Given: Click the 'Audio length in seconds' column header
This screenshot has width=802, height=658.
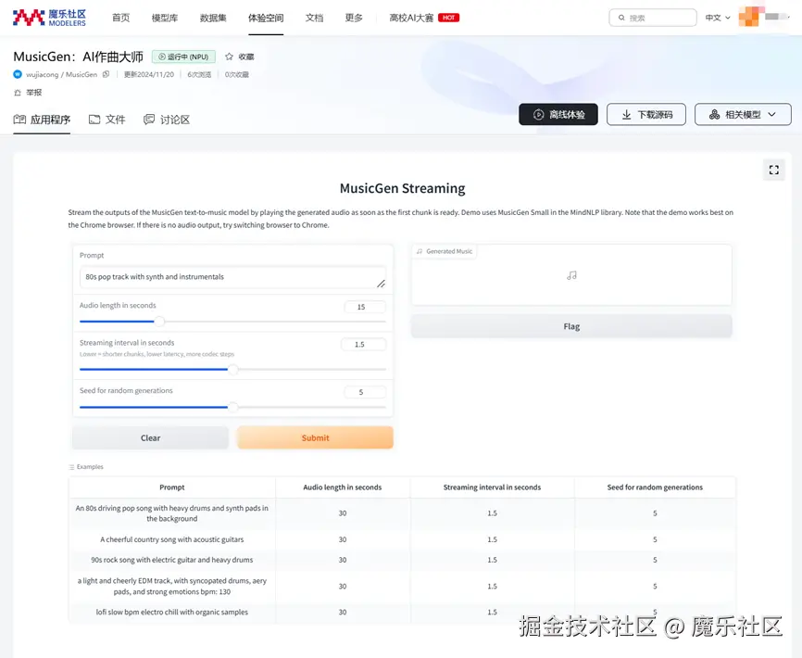Looking at the screenshot, I should tap(342, 487).
